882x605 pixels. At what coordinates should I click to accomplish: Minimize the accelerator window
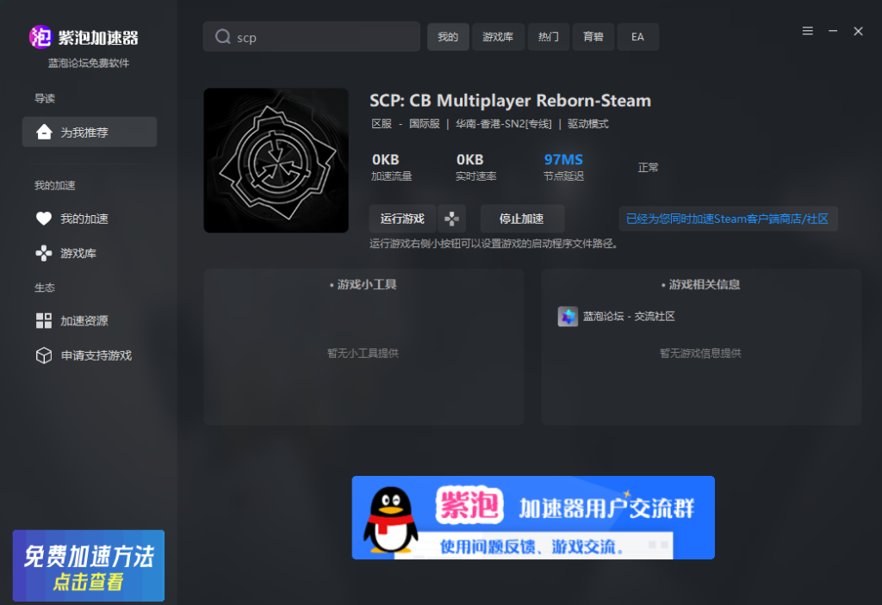(833, 31)
